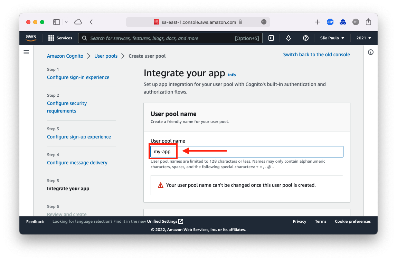Click the warning triangle alert icon
Screen dimensions: 397x260
pyautogui.click(x=161, y=185)
